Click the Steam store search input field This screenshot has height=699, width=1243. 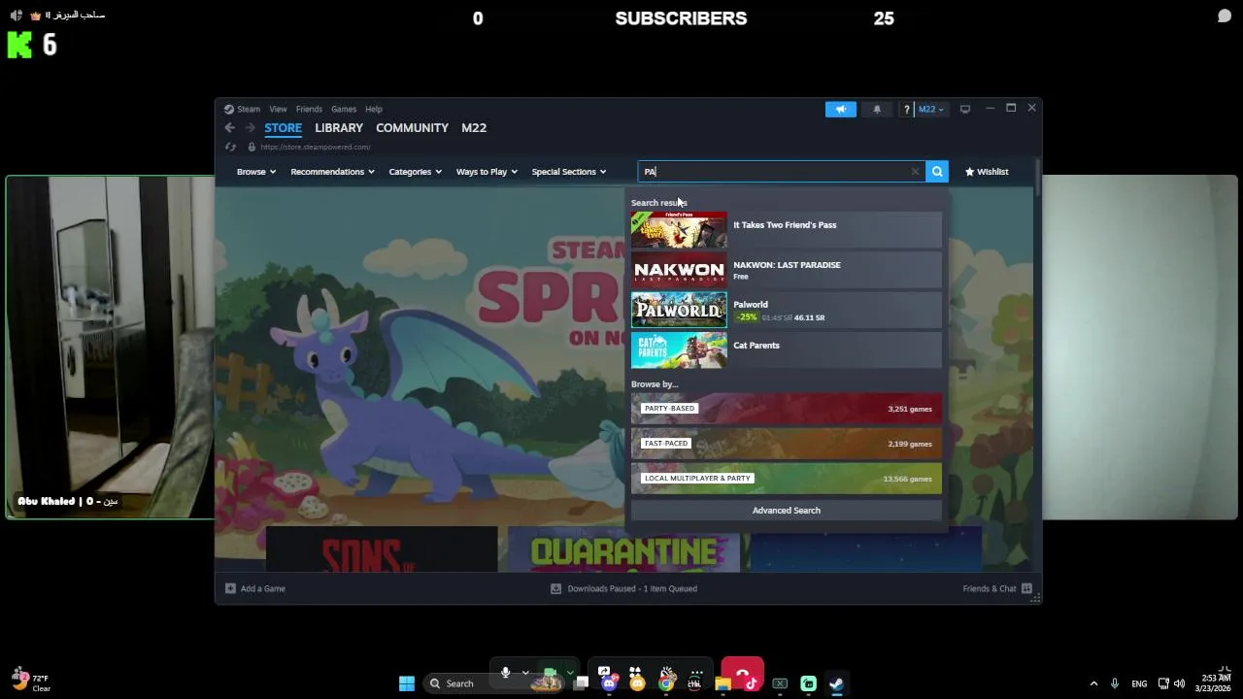(782, 172)
